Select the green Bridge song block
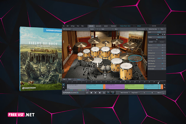Viewport: 186px width, 124px height. pyautogui.click(x=134, y=87)
